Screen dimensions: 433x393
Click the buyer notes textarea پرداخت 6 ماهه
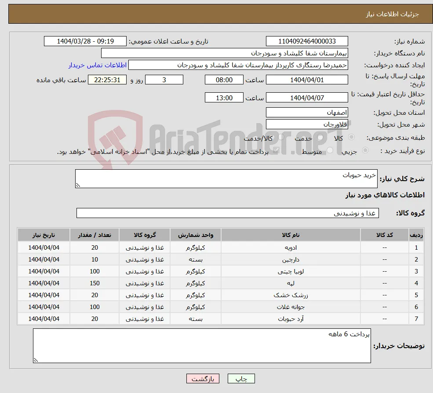point(202,346)
